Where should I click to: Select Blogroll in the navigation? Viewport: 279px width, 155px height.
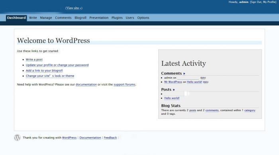tap(81, 18)
